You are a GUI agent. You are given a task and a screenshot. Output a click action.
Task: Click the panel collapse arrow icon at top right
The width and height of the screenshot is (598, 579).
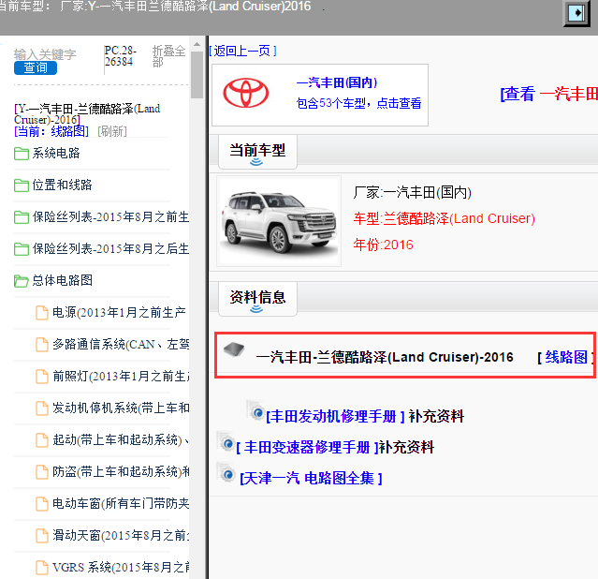point(577,13)
